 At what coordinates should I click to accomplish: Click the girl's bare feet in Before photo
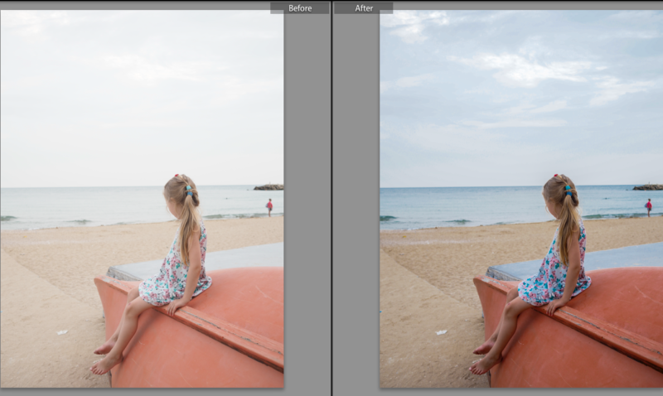[x=105, y=356]
